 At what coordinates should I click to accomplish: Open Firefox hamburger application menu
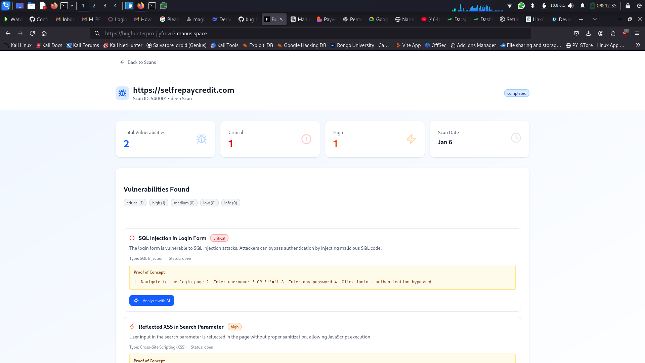(x=637, y=33)
